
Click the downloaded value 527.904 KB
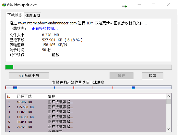[52, 40]
